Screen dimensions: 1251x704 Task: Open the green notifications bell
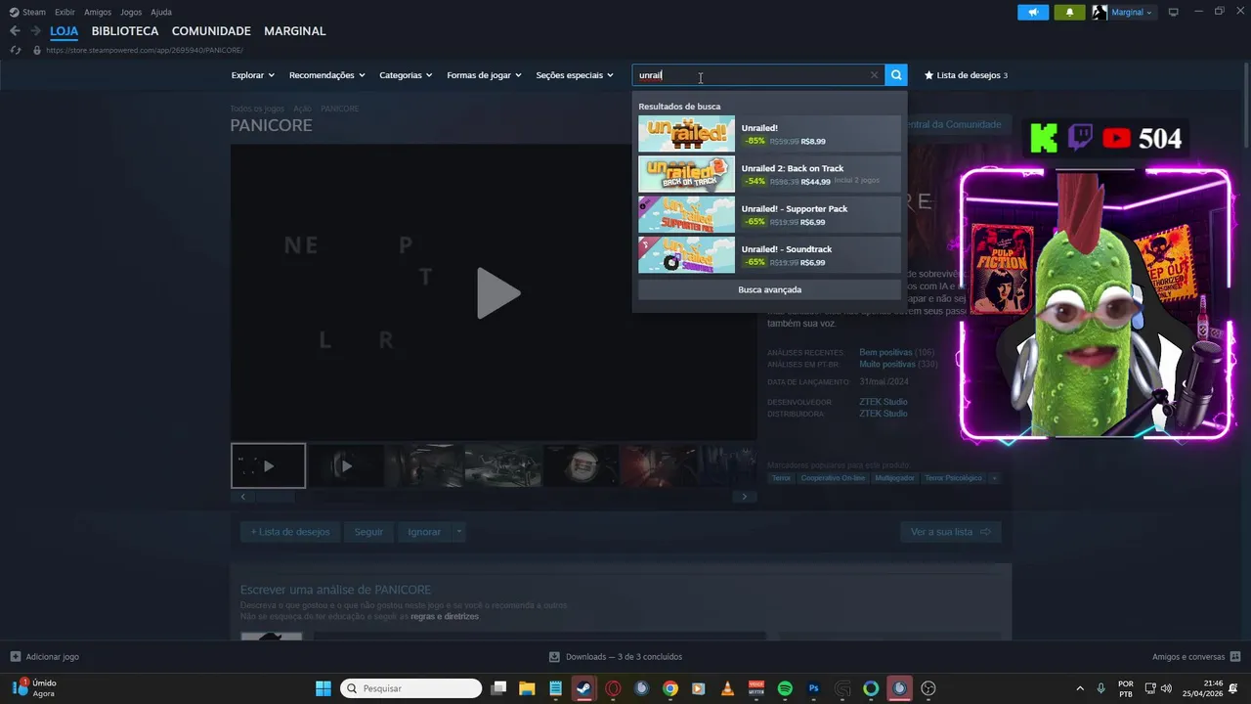tap(1069, 13)
